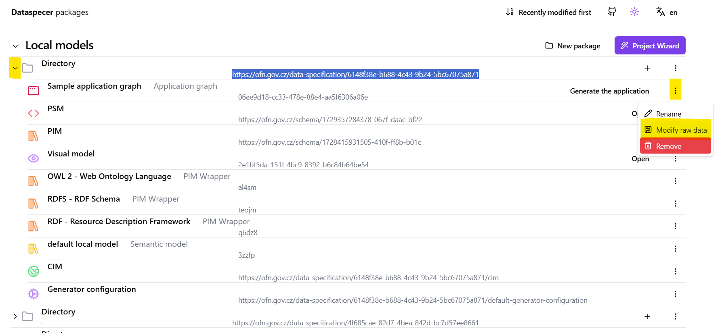
Task: Open three-dot menu for CIM row
Action: [675, 271]
